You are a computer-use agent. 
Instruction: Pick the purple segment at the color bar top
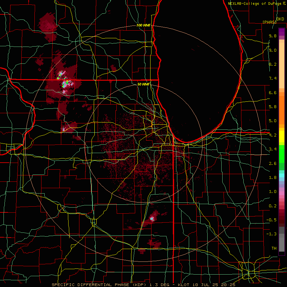(282, 32)
